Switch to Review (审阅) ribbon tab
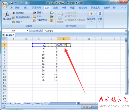The height and width of the screenshot is (110, 129). click(64, 8)
